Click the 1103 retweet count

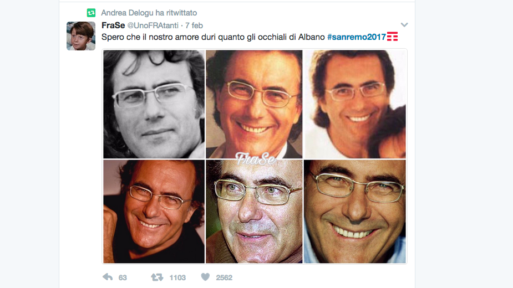[177, 277]
